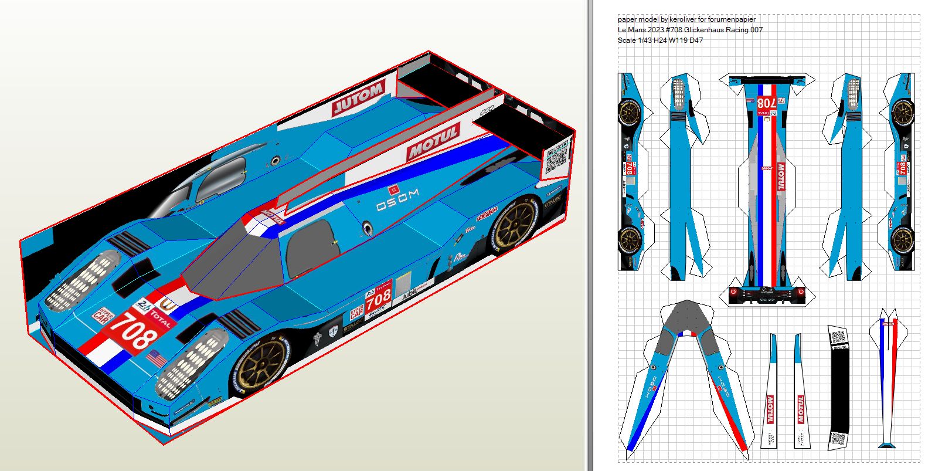Select the narrow tricolor fin part at bottom right

[x=889, y=381]
